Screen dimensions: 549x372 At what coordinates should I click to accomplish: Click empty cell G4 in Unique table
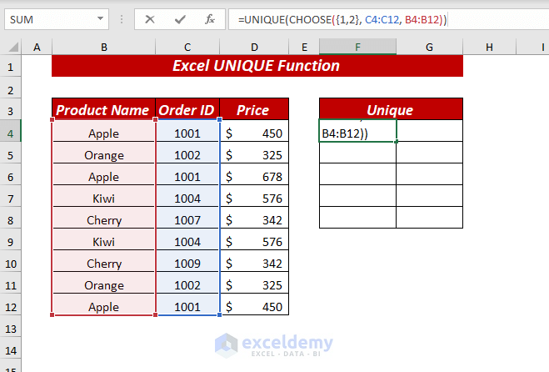(x=429, y=131)
